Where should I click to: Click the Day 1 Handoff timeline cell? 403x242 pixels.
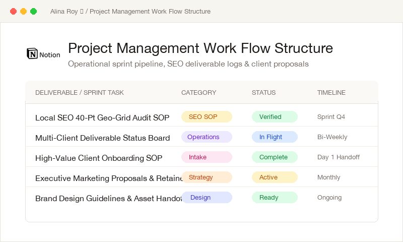point(339,157)
